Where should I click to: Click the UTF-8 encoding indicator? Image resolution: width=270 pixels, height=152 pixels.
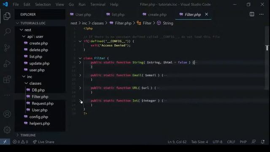click(x=218, y=142)
